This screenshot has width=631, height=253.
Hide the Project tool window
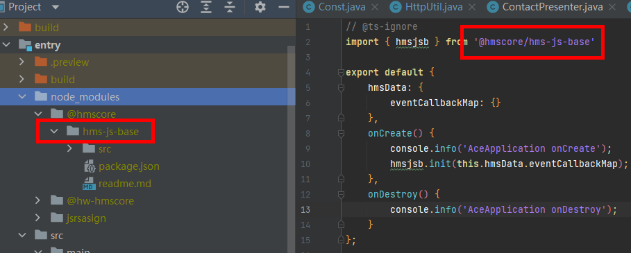[x=284, y=7]
